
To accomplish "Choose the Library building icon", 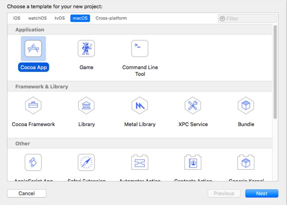I will click(x=86, y=105).
